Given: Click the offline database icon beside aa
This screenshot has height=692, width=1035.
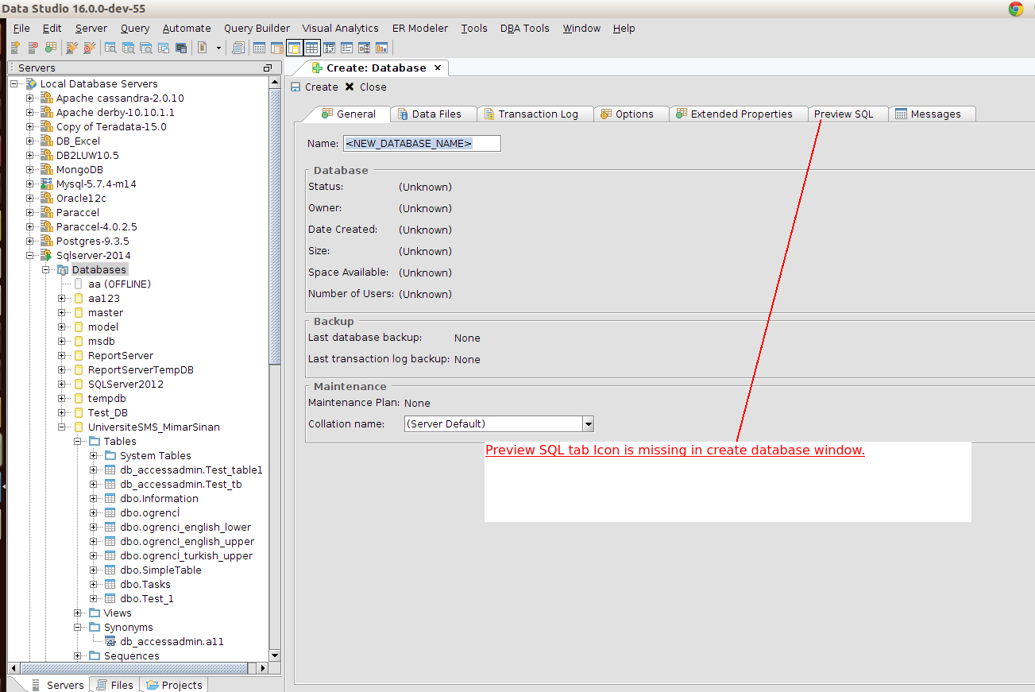Looking at the screenshot, I should 79,284.
